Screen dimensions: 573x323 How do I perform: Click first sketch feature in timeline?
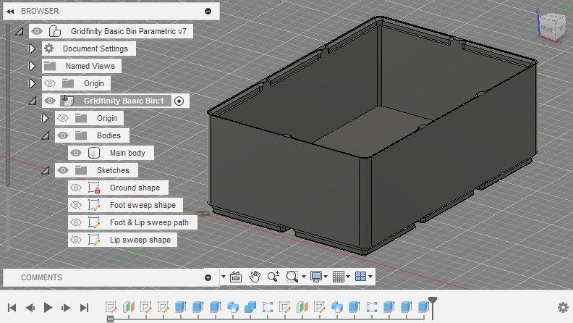click(111, 306)
